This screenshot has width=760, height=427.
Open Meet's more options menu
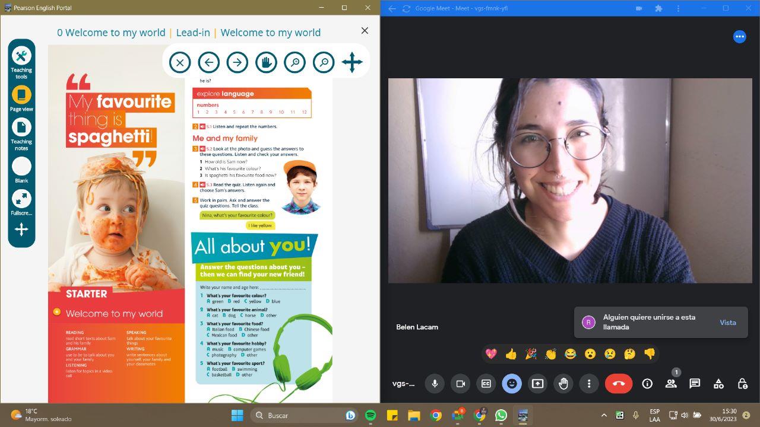coord(588,384)
